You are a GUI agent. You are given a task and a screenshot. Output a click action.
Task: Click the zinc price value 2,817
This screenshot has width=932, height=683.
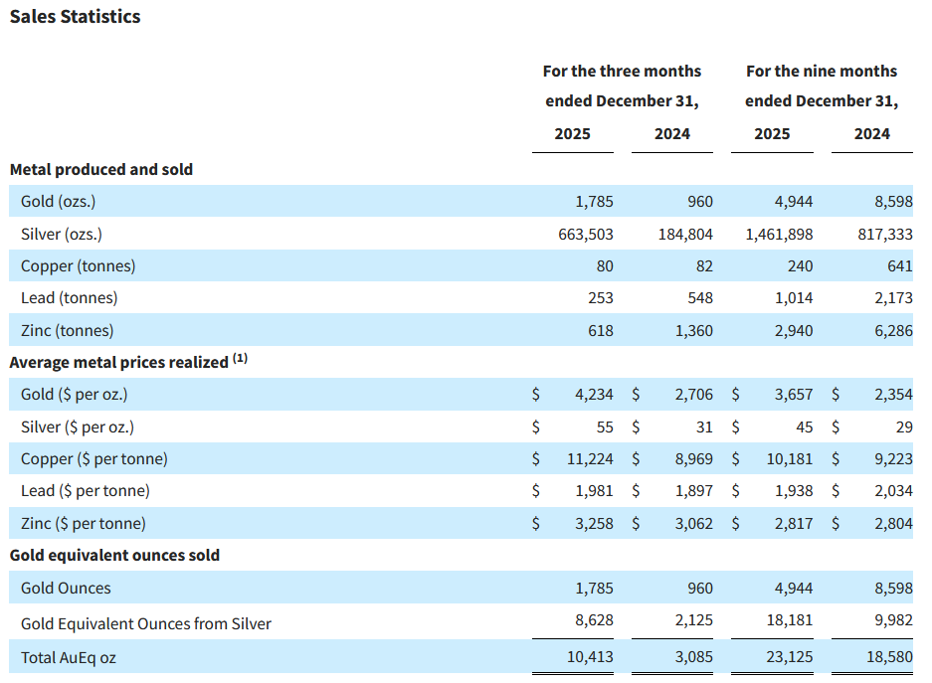(x=793, y=523)
